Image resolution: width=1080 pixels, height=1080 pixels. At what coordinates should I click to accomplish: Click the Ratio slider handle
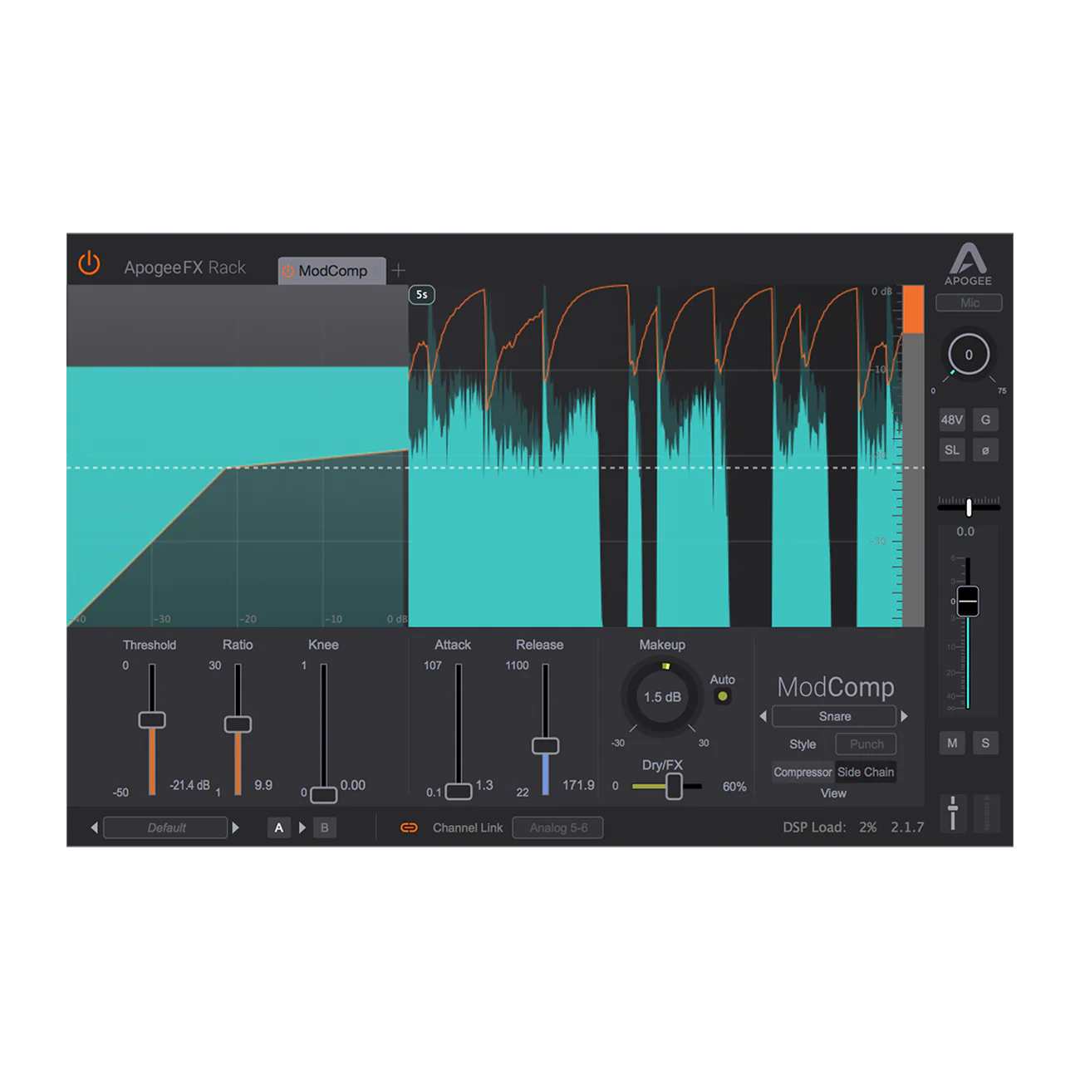(238, 724)
